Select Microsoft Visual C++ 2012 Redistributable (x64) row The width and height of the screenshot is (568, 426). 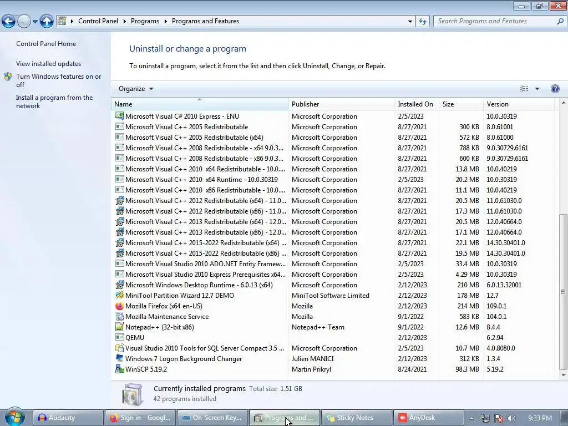click(333, 201)
